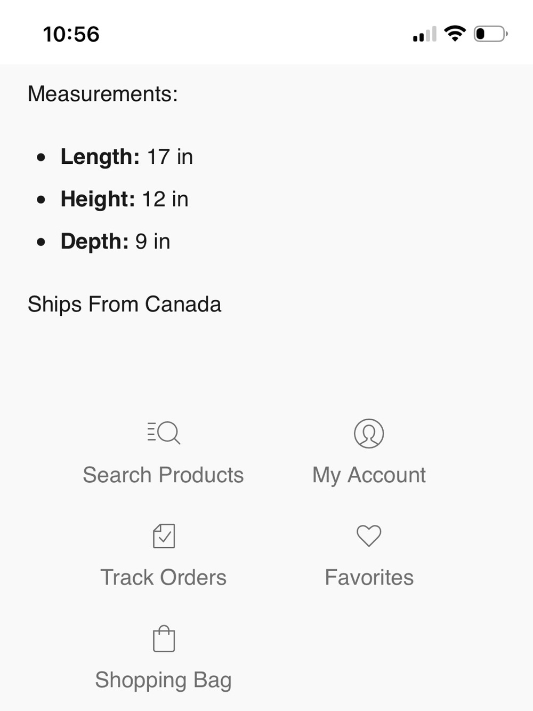Open the Search Products link

[163, 475]
